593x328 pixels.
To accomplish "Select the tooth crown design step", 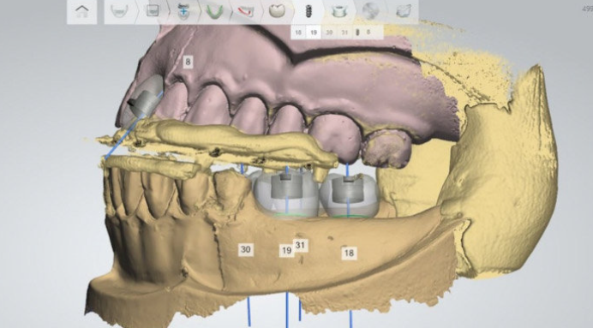I will pyautogui.click(x=277, y=11).
